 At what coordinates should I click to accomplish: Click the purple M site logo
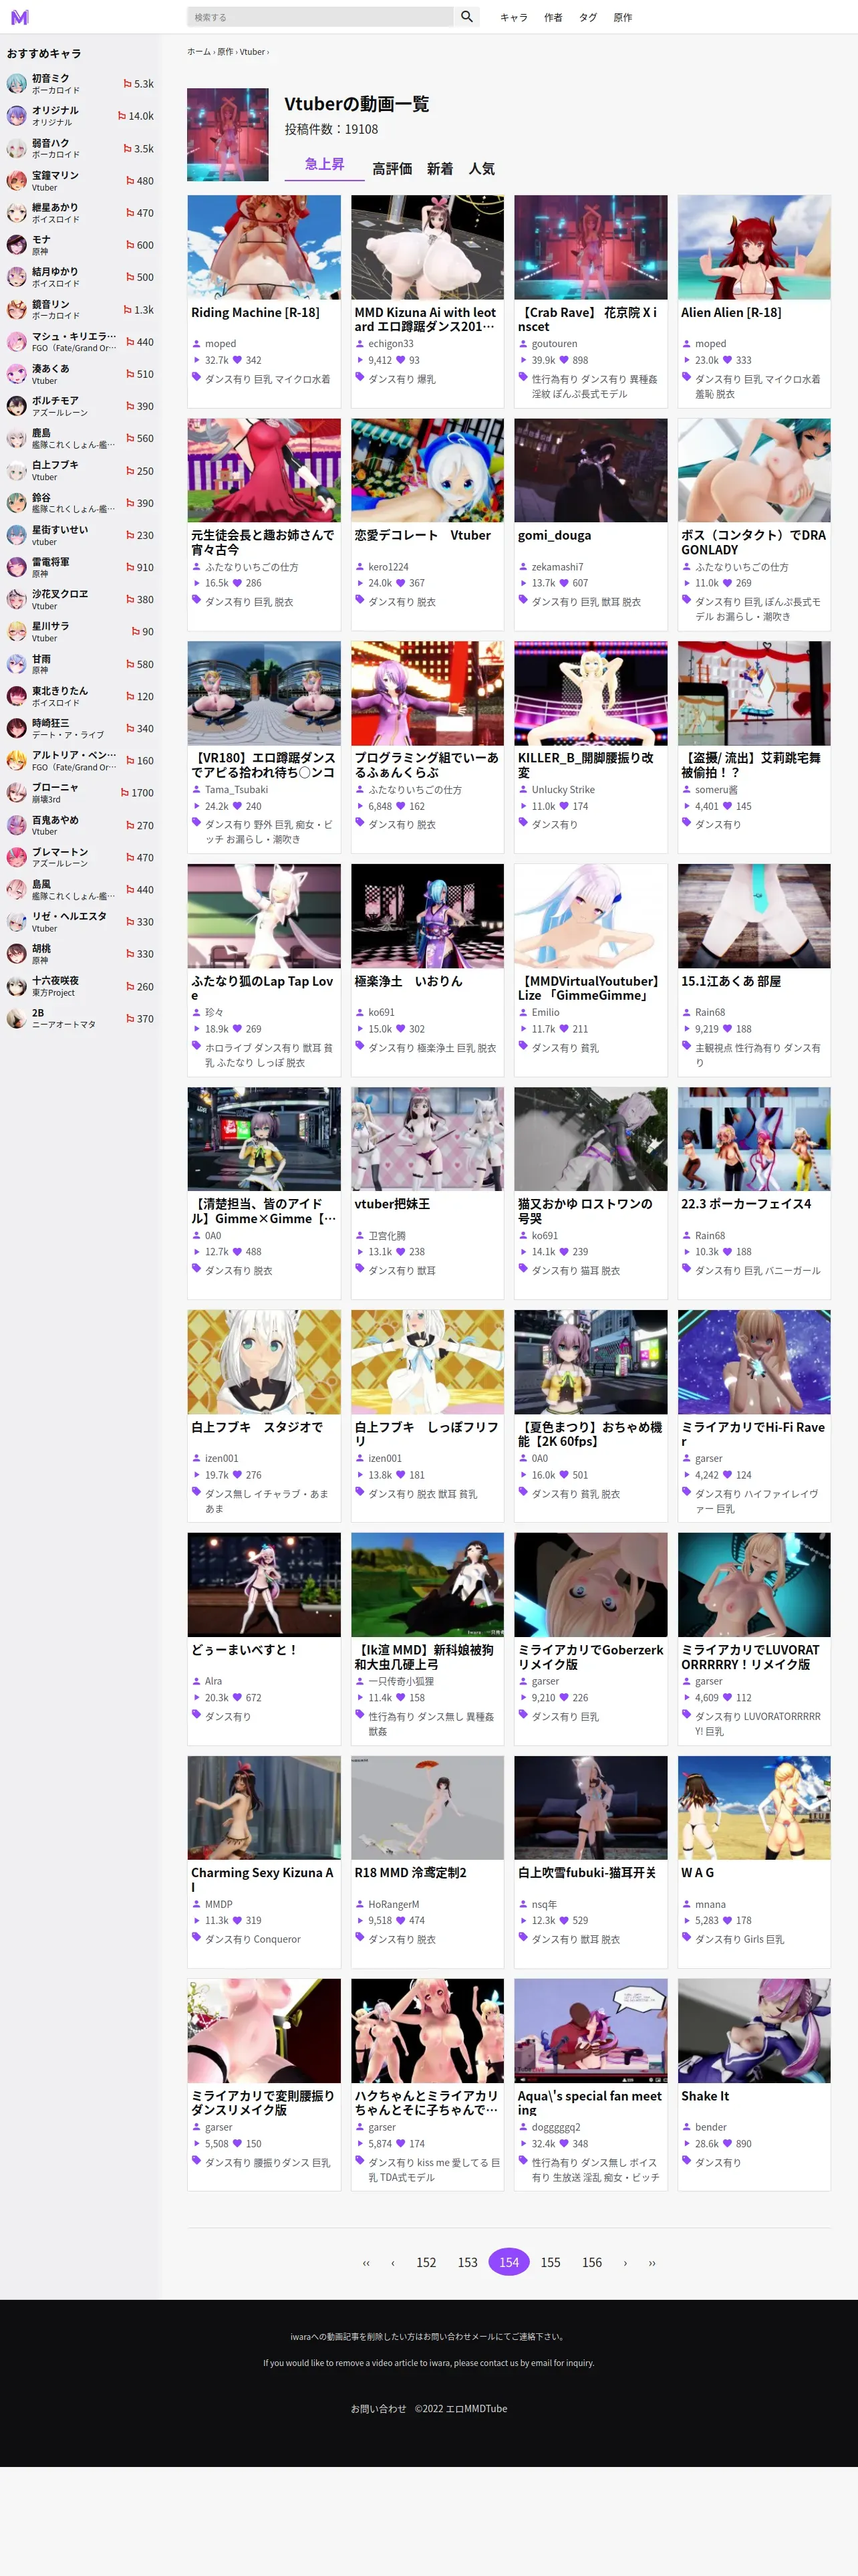click(x=20, y=17)
